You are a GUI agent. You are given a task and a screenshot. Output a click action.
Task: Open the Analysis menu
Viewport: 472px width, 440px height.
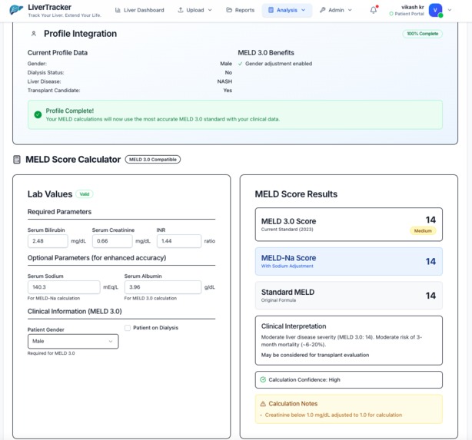287,10
